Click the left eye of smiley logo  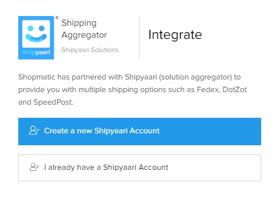coord(30,29)
